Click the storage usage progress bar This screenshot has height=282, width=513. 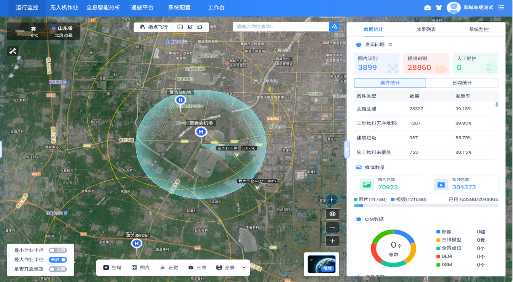tap(426, 206)
